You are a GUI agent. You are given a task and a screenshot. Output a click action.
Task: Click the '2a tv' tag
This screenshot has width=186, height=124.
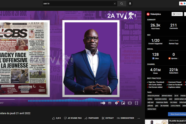[176, 96]
